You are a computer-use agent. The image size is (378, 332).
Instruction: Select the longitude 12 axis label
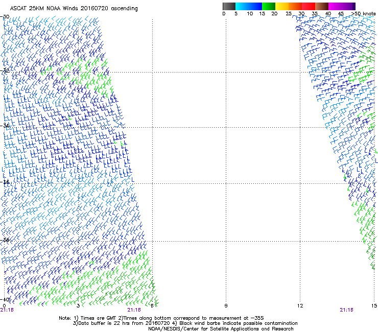click(x=300, y=306)
